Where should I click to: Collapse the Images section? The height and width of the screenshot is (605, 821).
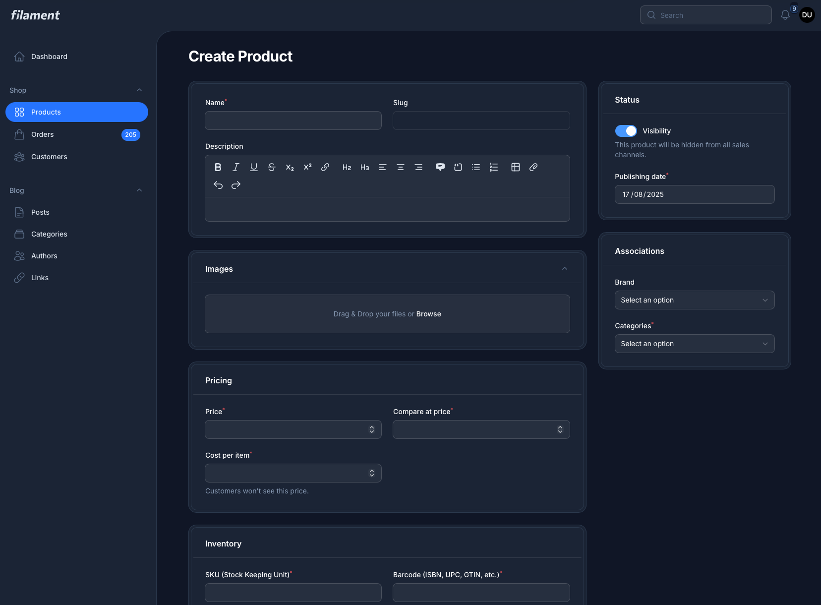564,269
